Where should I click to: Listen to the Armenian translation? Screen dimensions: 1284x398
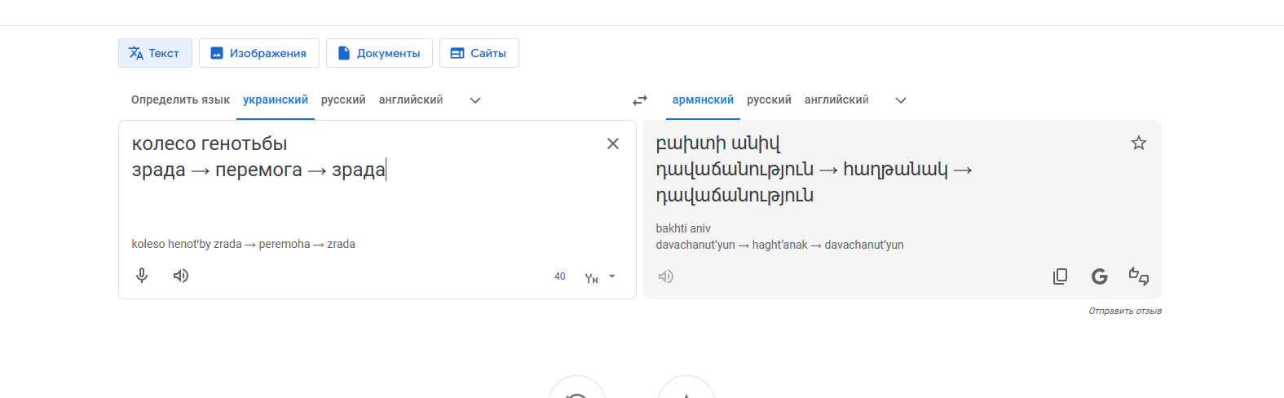click(x=666, y=276)
